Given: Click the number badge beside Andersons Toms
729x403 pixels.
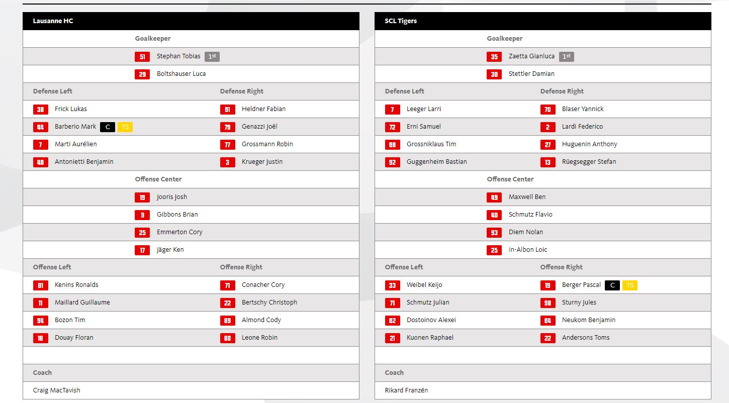Looking at the screenshot, I should pyautogui.click(x=548, y=338).
